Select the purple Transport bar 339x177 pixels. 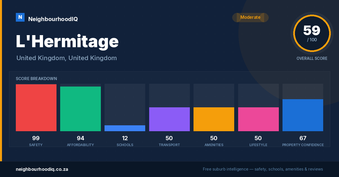[x=169, y=119]
